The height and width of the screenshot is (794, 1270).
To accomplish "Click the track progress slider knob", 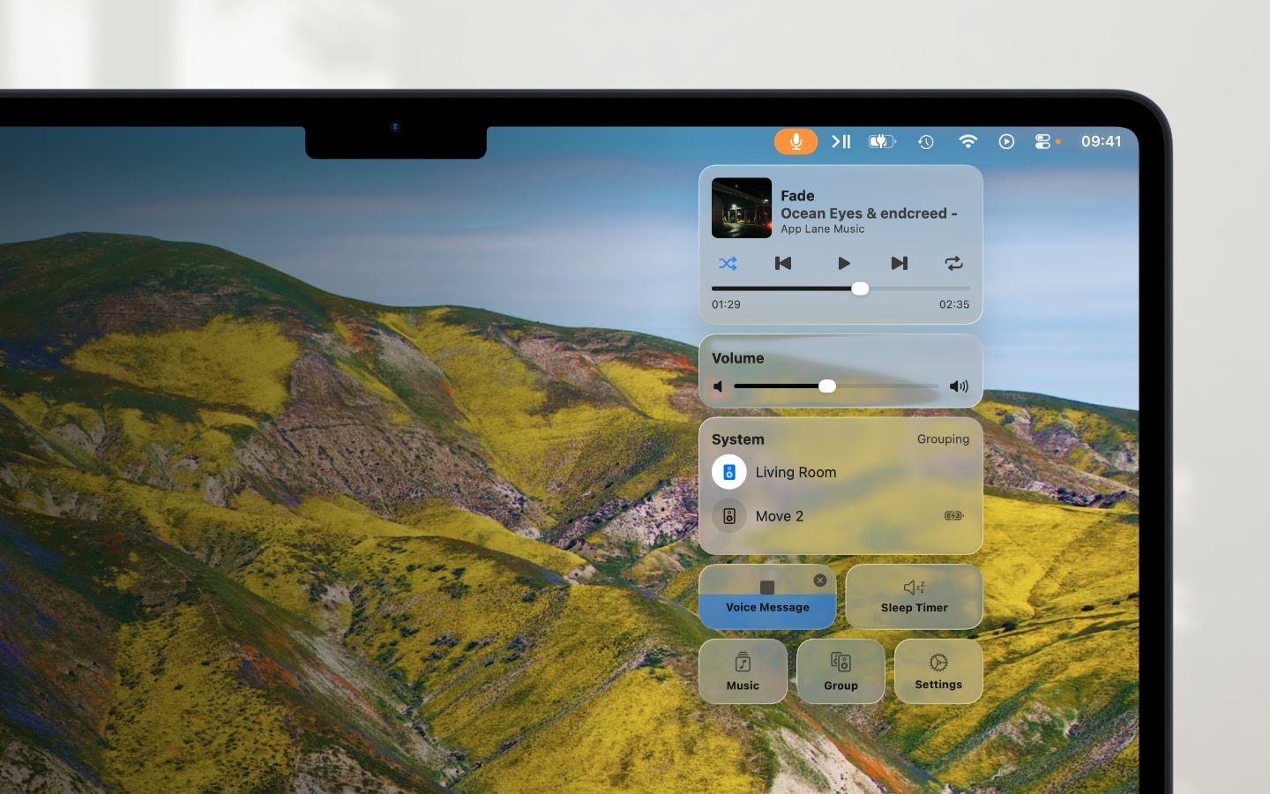I will (x=860, y=288).
